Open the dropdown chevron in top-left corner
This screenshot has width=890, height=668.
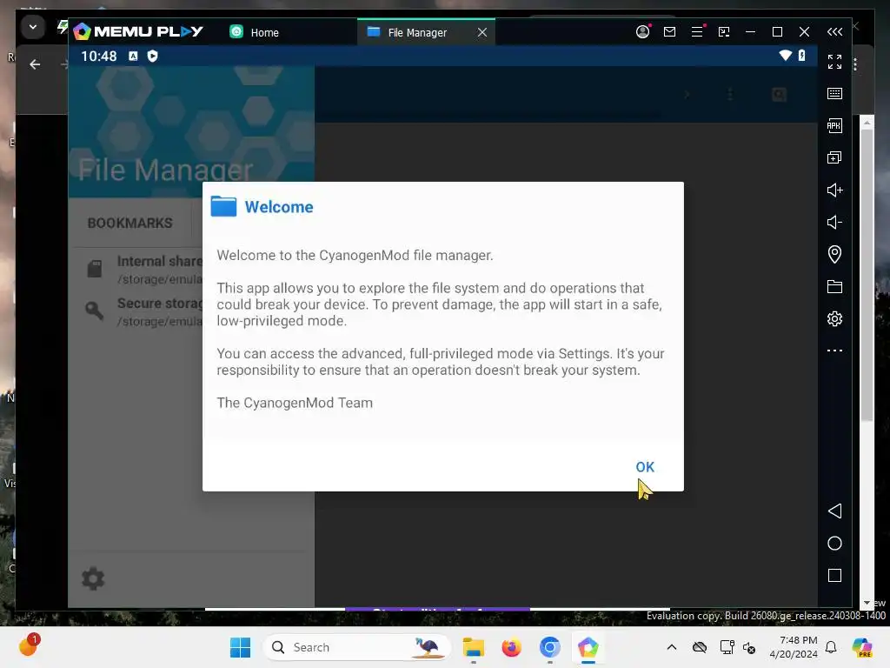33,27
